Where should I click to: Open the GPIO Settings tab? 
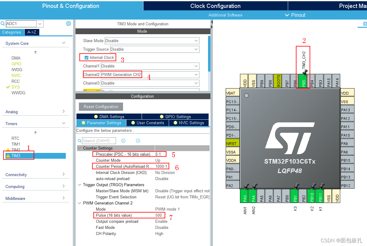click(x=175, y=117)
